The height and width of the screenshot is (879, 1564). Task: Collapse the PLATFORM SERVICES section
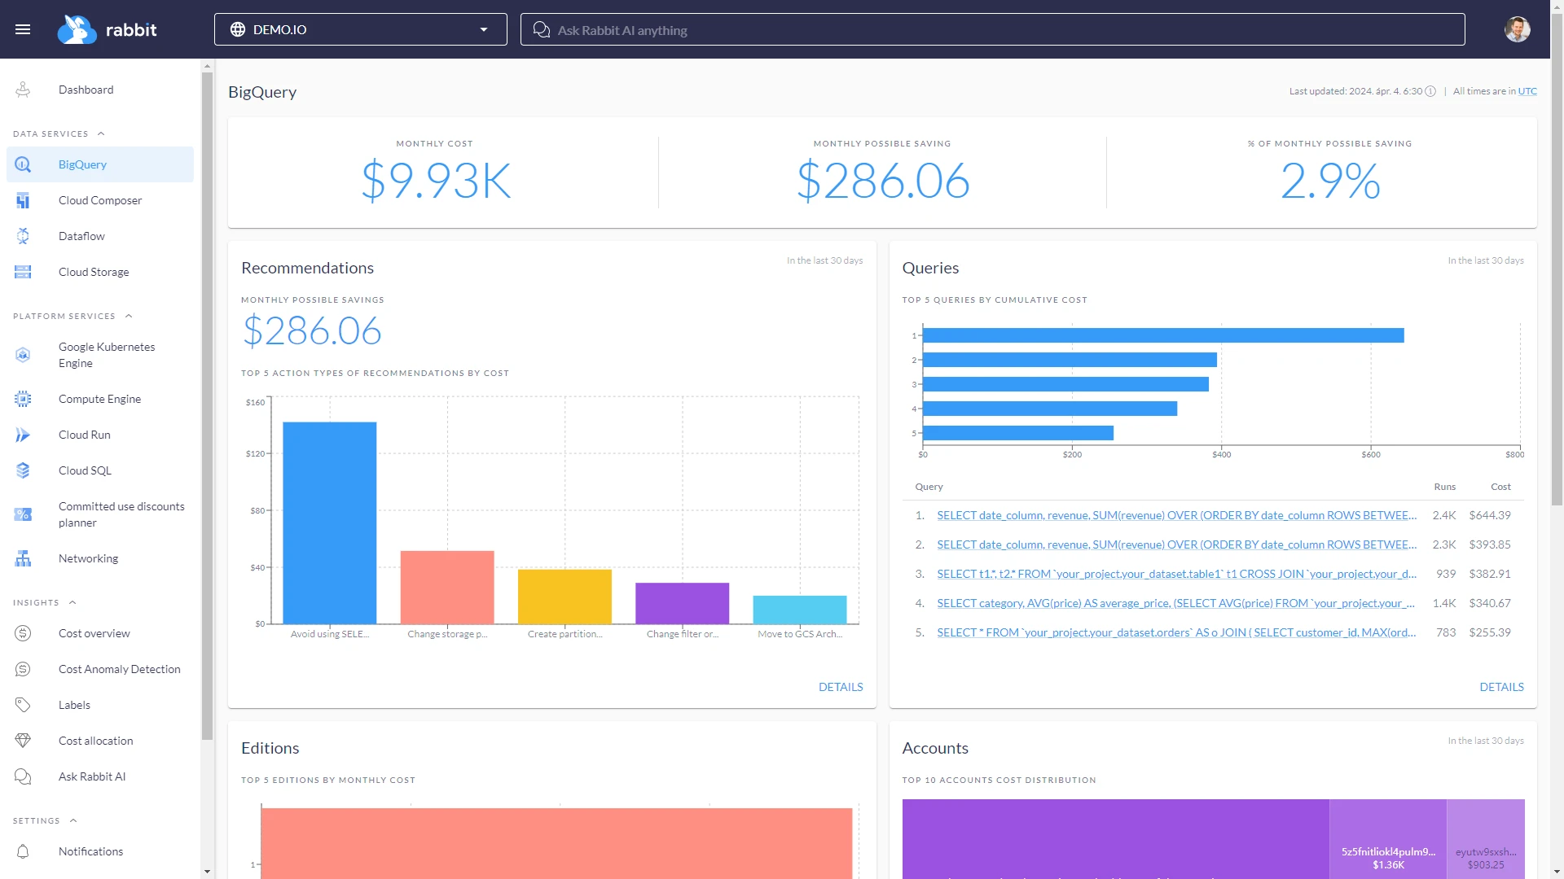pyautogui.click(x=129, y=316)
